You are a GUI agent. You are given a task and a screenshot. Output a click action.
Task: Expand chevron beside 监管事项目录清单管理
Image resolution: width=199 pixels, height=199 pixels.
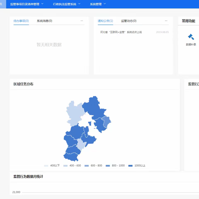tap(42, 4)
